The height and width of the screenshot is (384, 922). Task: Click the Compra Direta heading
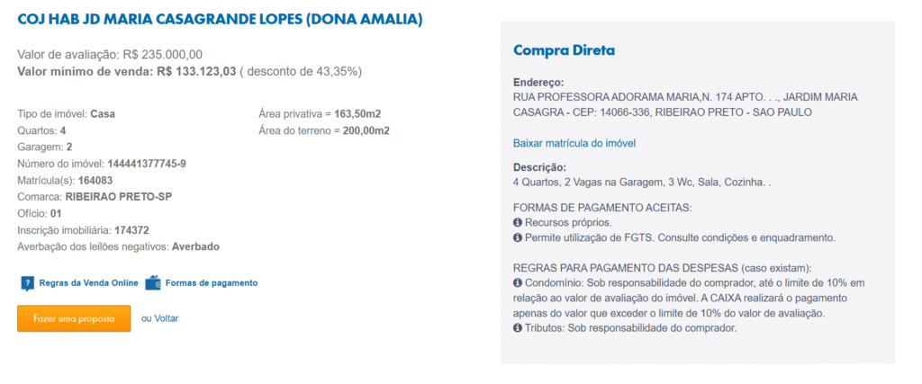(564, 50)
